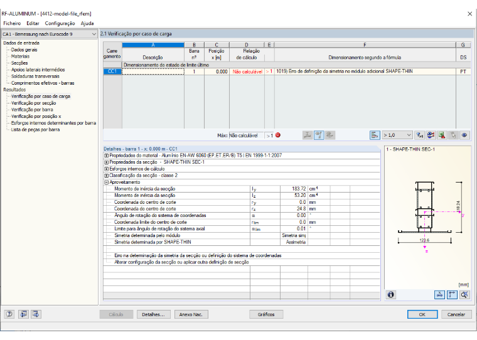Viewport: 477px width, 340px height.
Task: Click the help question-mark icon
Action: [9, 314]
